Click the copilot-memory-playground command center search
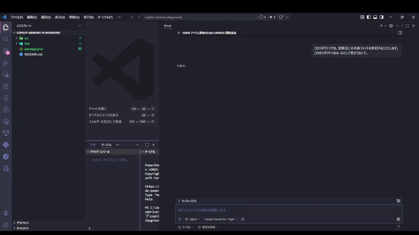The image size is (419, 235). click(200, 17)
